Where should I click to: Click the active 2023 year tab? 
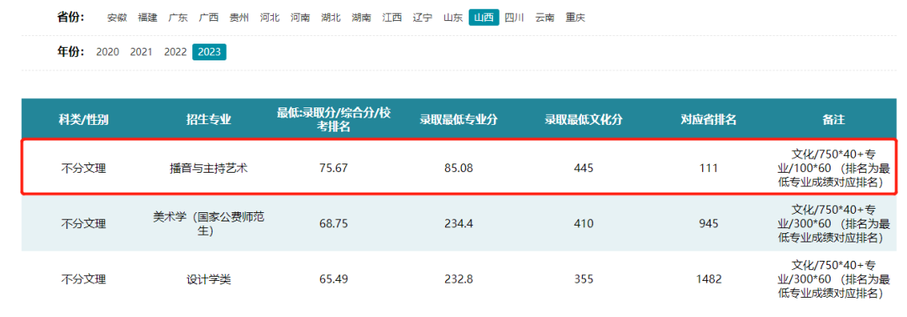(209, 52)
